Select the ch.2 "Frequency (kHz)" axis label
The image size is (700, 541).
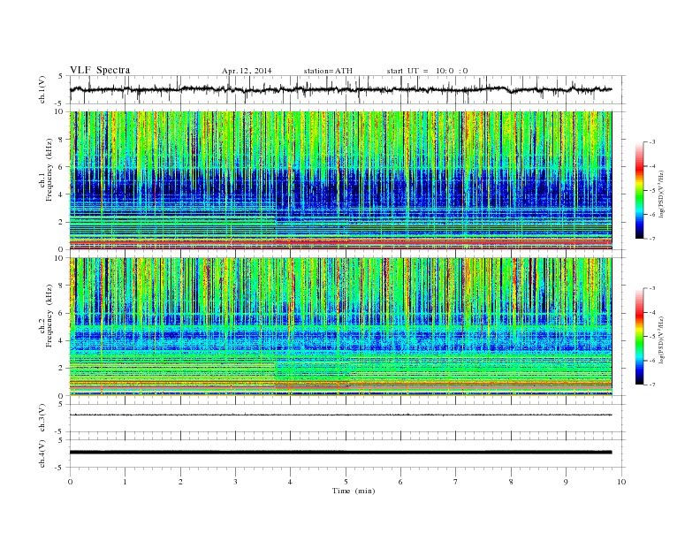(x=49, y=315)
